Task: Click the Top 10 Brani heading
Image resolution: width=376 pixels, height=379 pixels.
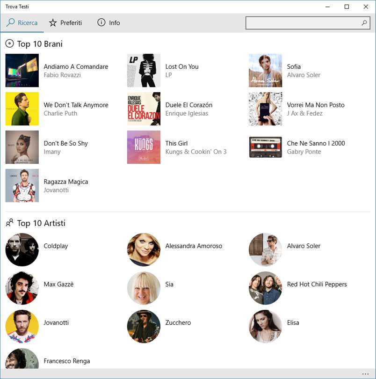Action: click(x=40, y=44)
